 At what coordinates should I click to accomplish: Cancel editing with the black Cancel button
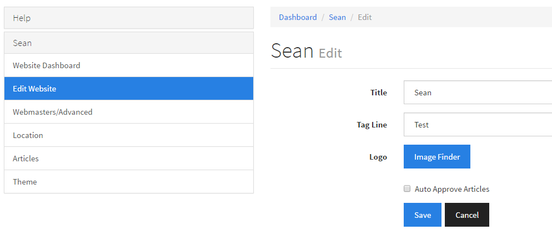click(467, 215)
